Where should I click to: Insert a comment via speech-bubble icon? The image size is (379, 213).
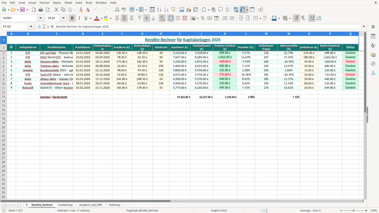(221, 10)
